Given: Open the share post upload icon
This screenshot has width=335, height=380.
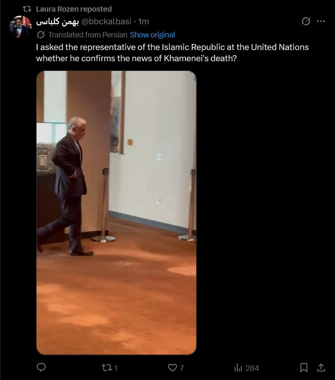Looking at the screenshot, I should click(x=321, y=367).
